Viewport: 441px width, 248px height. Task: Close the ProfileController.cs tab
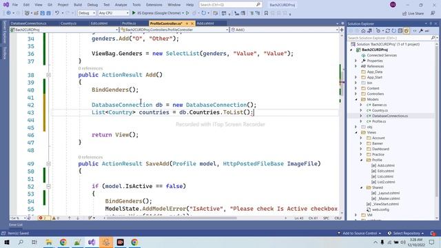[x=192, y=23]
